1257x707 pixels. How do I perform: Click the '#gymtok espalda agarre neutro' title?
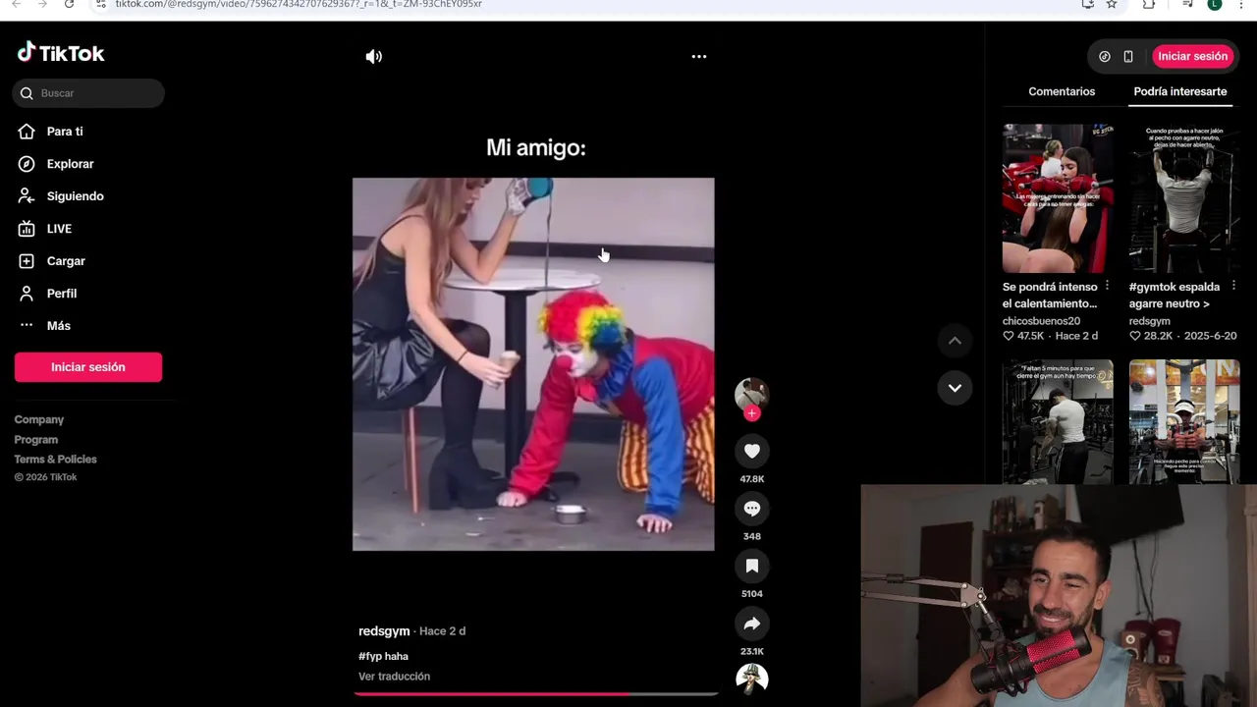point(1175,296)
